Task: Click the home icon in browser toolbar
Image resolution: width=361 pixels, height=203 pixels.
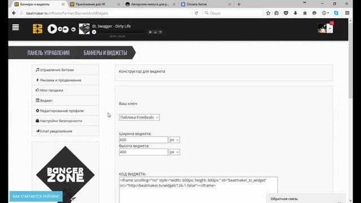Action: 305,13
